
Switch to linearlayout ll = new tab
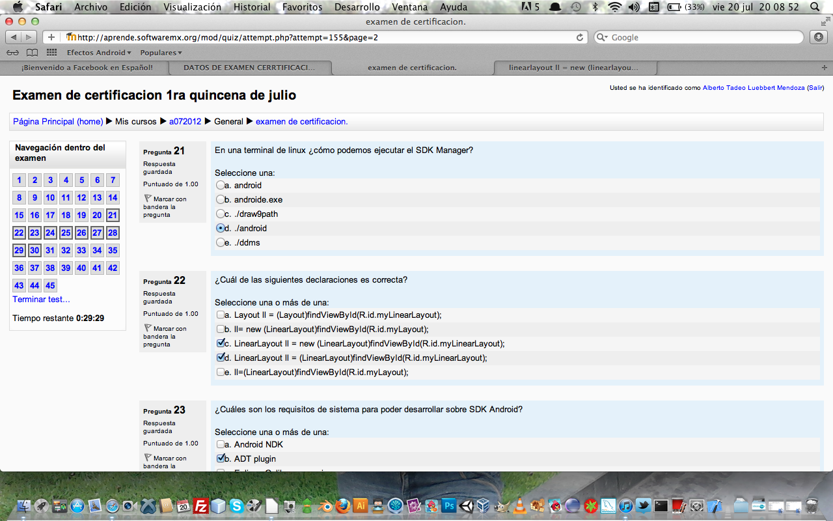point(573,67)
